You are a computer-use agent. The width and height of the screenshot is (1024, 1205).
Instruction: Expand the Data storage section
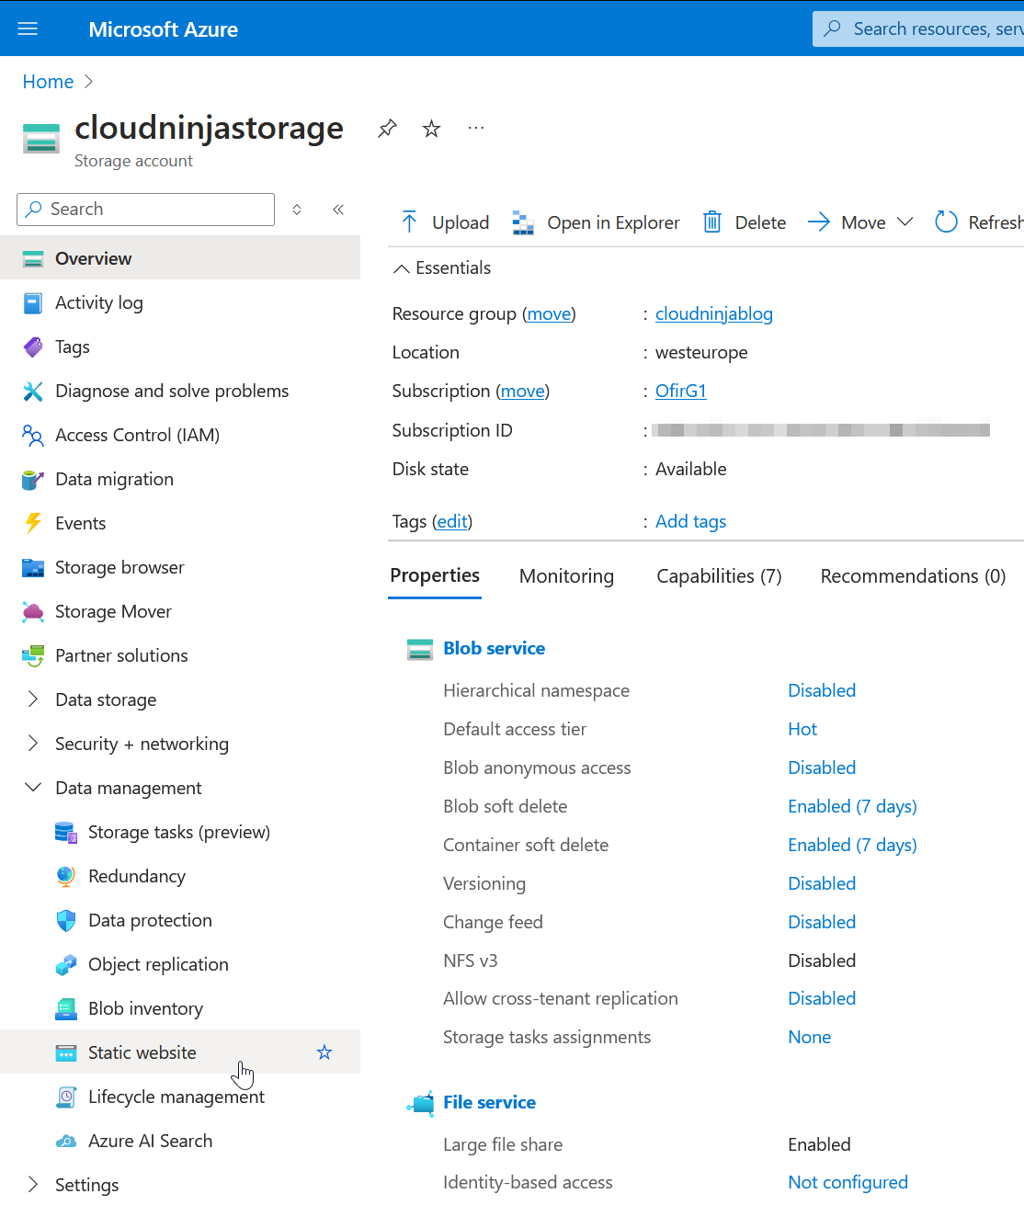[105, 699]
